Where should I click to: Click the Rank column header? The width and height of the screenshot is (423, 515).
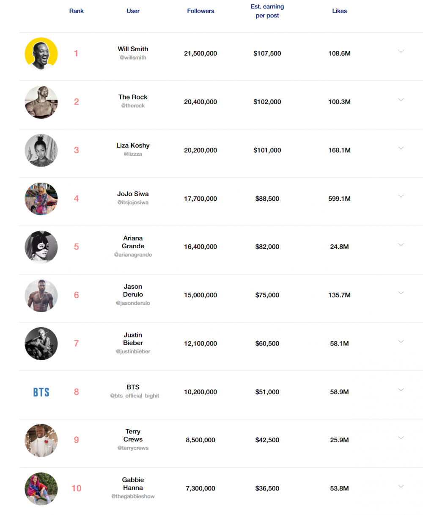point(77,11)
